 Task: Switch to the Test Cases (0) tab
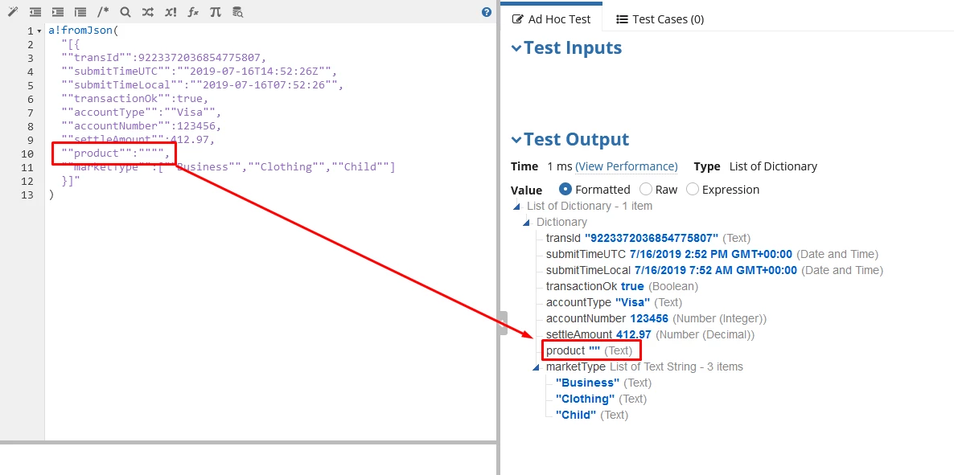click(660, 19)
